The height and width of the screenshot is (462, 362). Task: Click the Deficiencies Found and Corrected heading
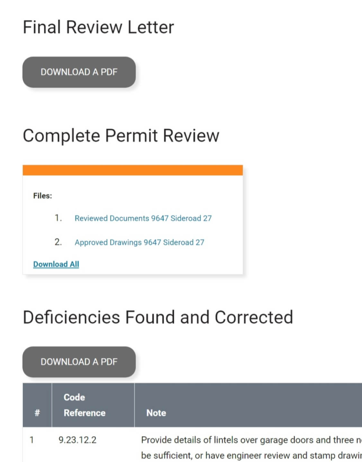(158, 317)
